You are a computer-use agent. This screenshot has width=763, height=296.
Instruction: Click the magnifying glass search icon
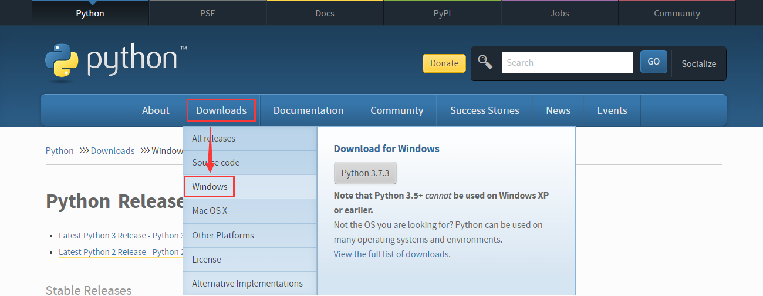point(485,62)
